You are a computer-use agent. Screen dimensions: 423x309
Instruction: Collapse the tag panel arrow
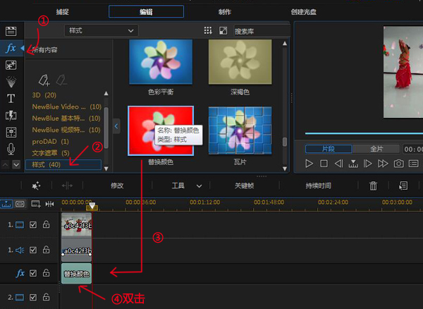116,126
